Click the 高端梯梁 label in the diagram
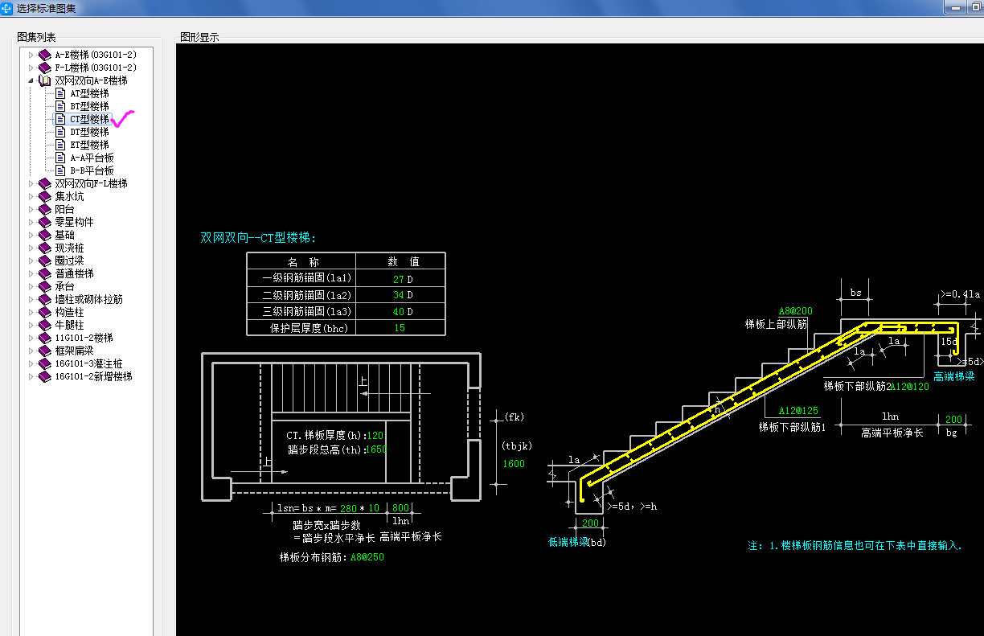Viewport: 984px width, 636px height. pyautogui.click(x=953, y=376)
